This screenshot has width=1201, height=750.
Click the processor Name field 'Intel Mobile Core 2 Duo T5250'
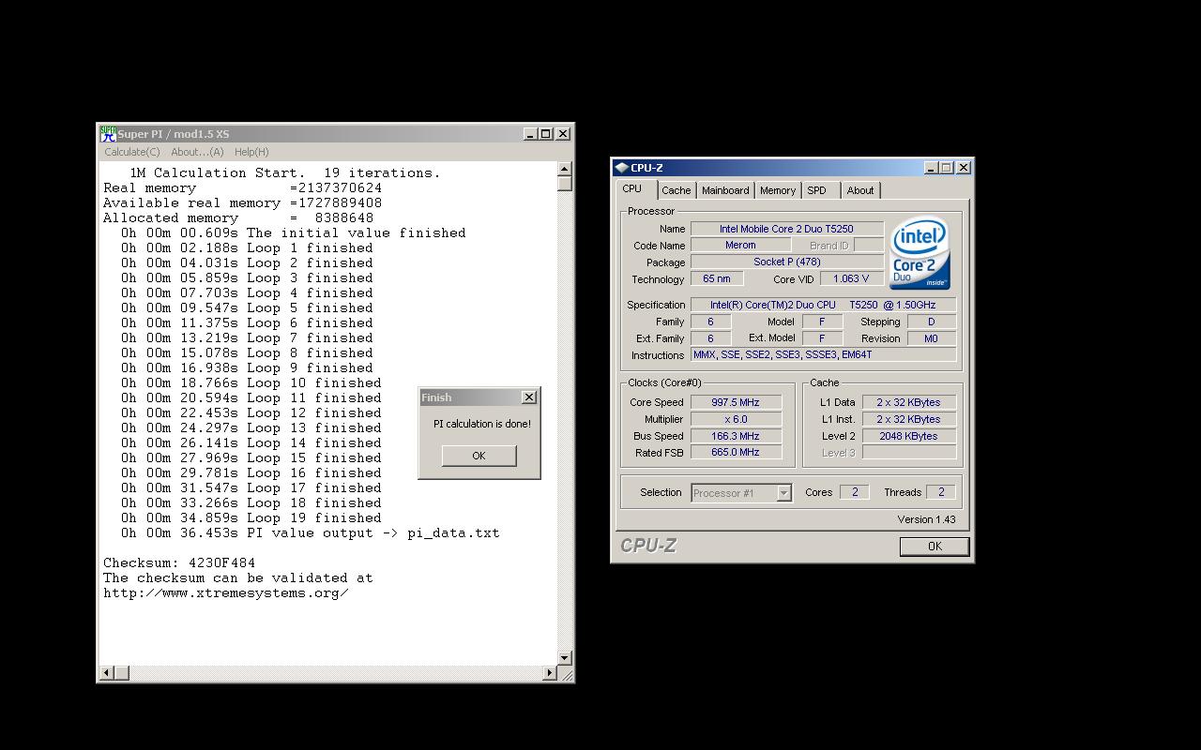coord(786,229)
